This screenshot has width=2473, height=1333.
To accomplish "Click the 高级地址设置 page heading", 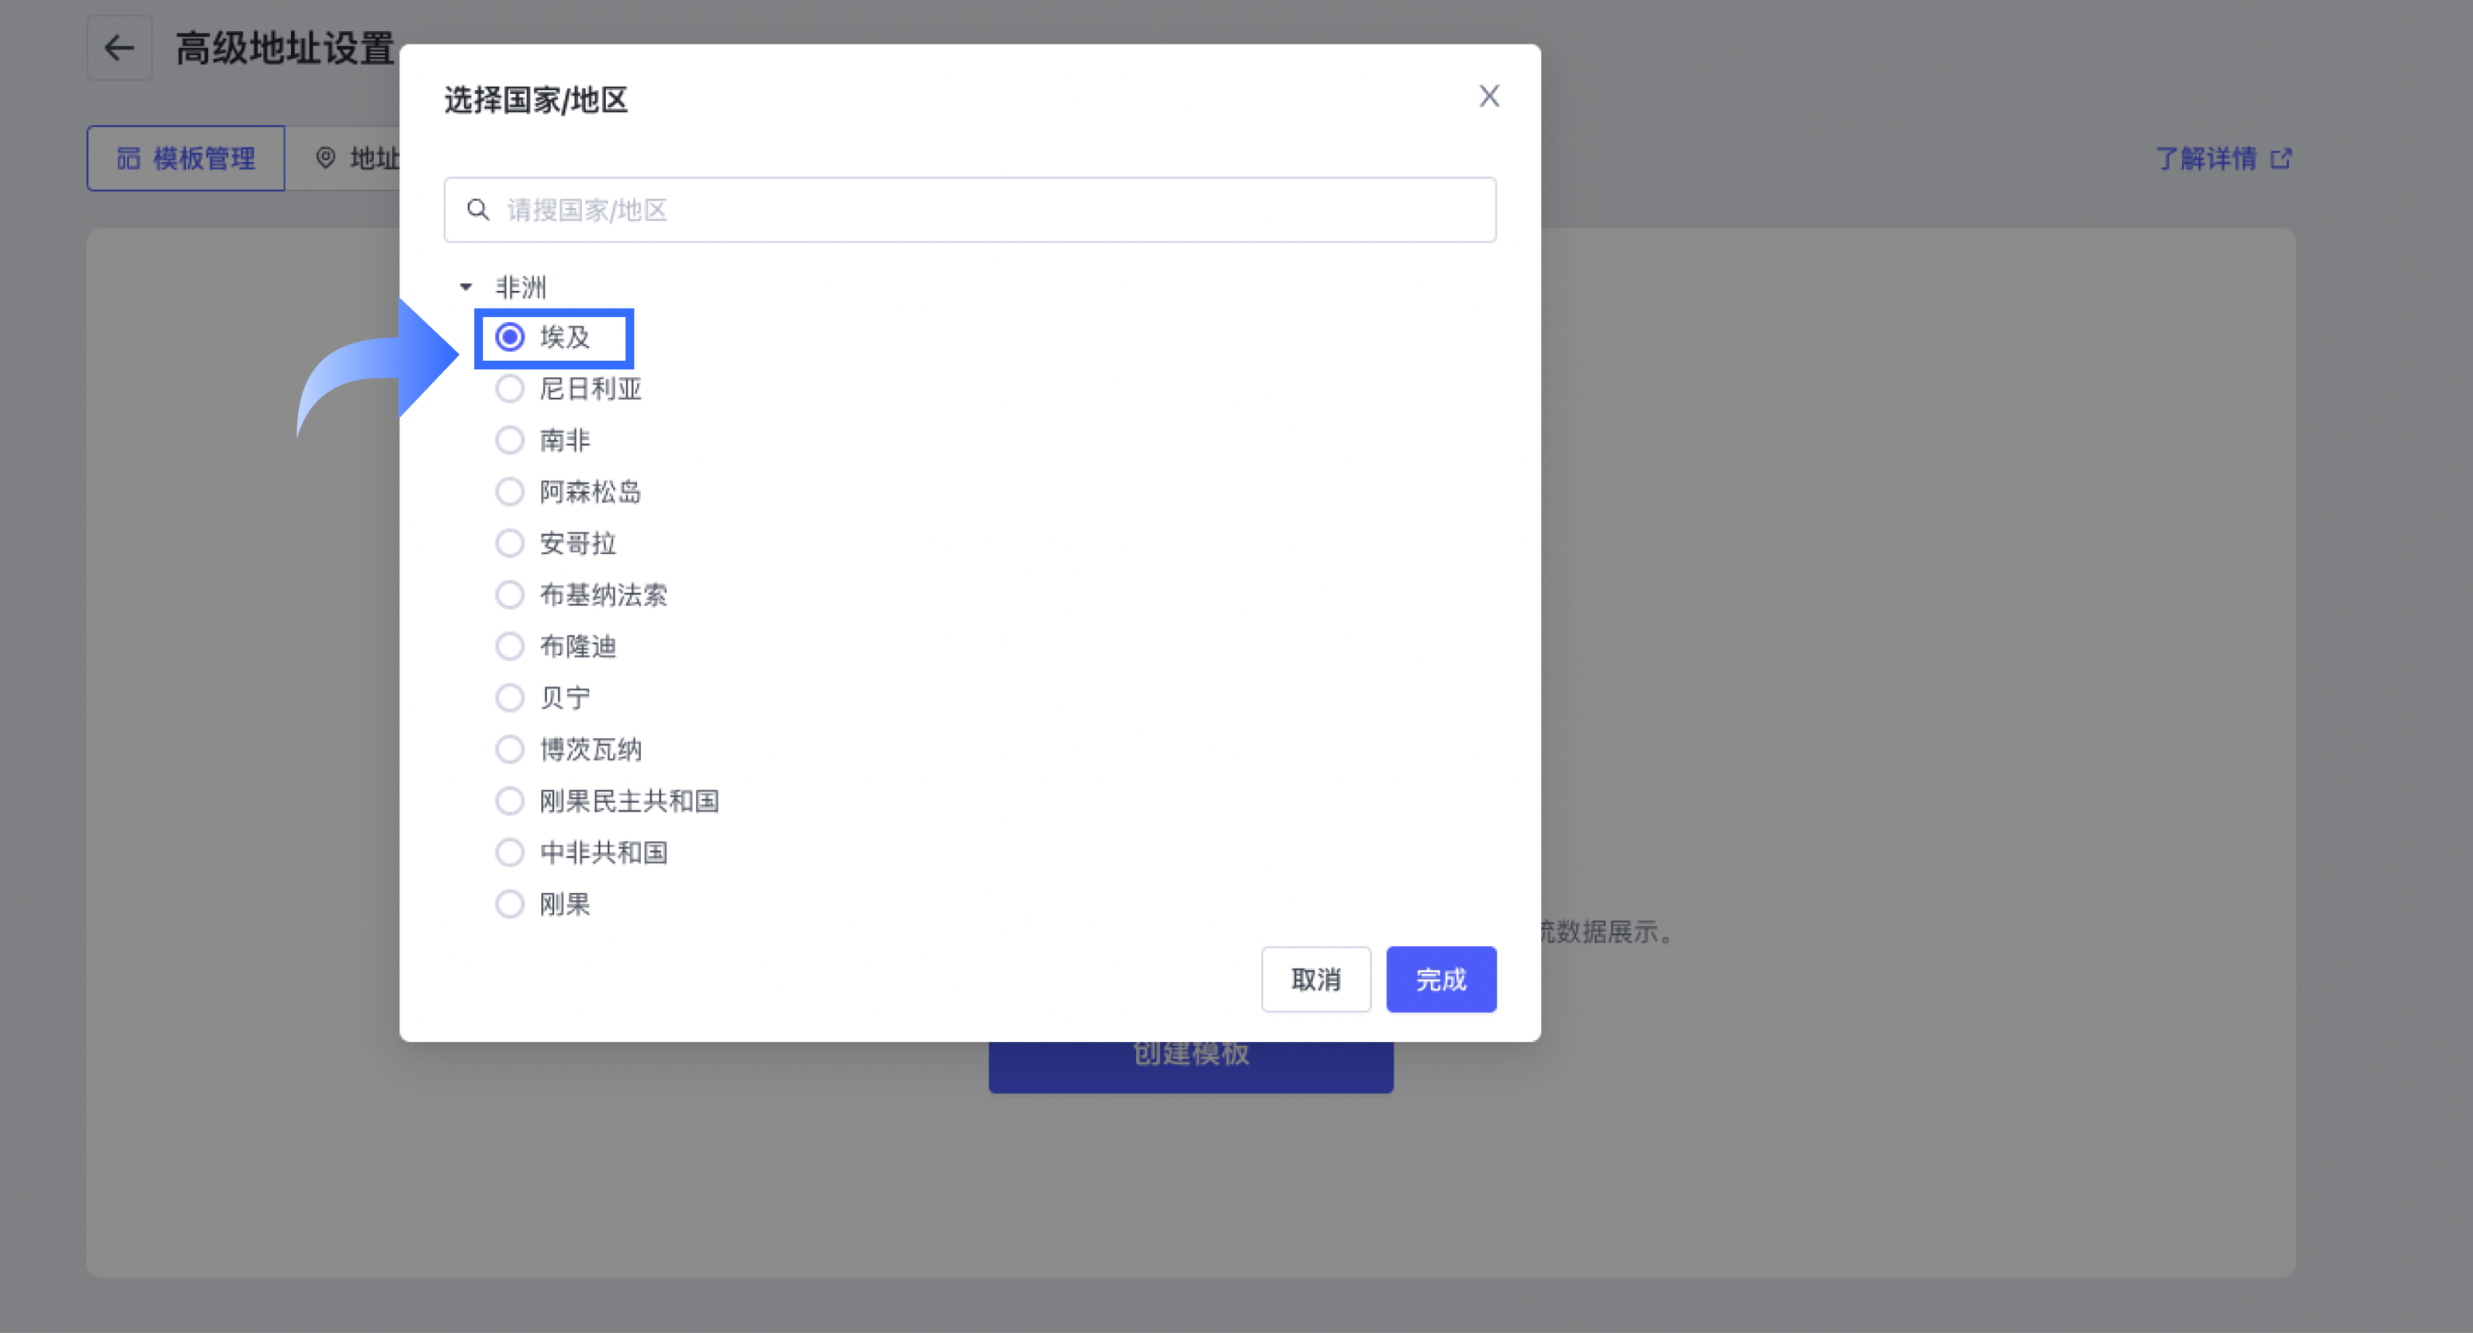I will pyautogui.click(x=285, y=48).
